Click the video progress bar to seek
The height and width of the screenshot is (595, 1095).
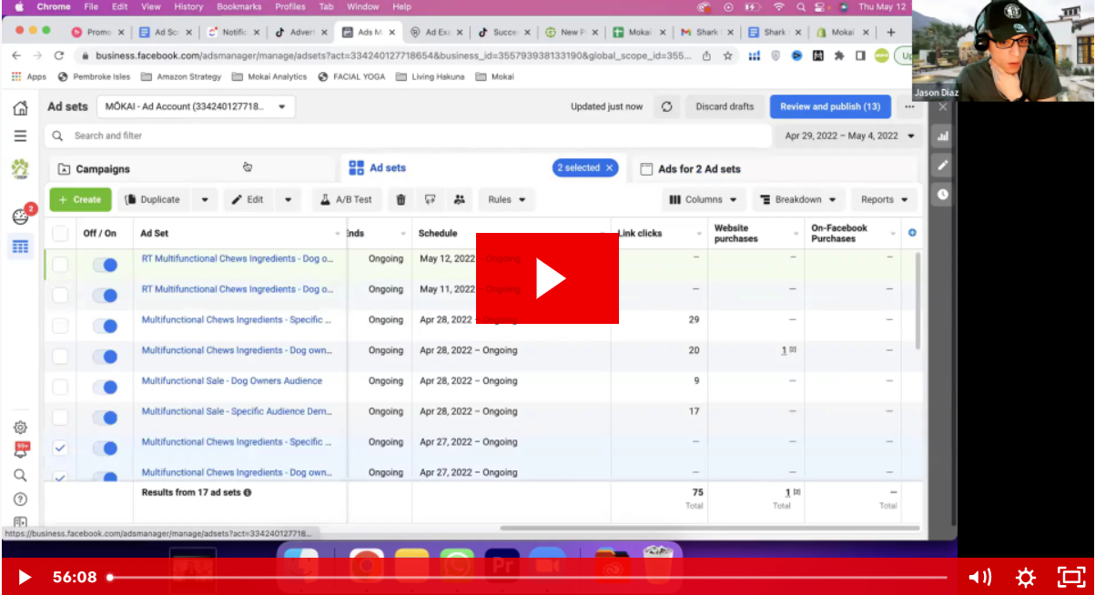(x=528, y=577)
